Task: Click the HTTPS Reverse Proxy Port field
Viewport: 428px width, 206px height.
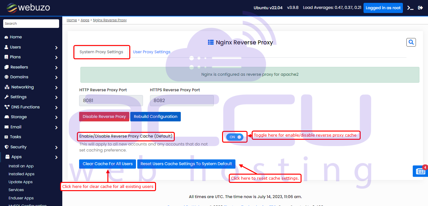Action: point(182,100)
